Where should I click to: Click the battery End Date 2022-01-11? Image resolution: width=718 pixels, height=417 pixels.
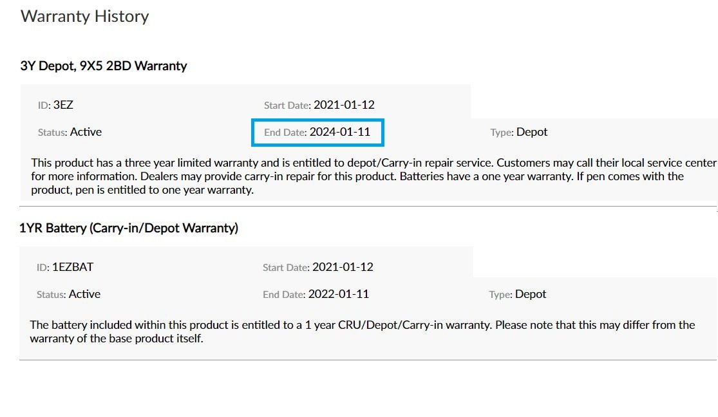pyautogui.click(x=338, y=294)
